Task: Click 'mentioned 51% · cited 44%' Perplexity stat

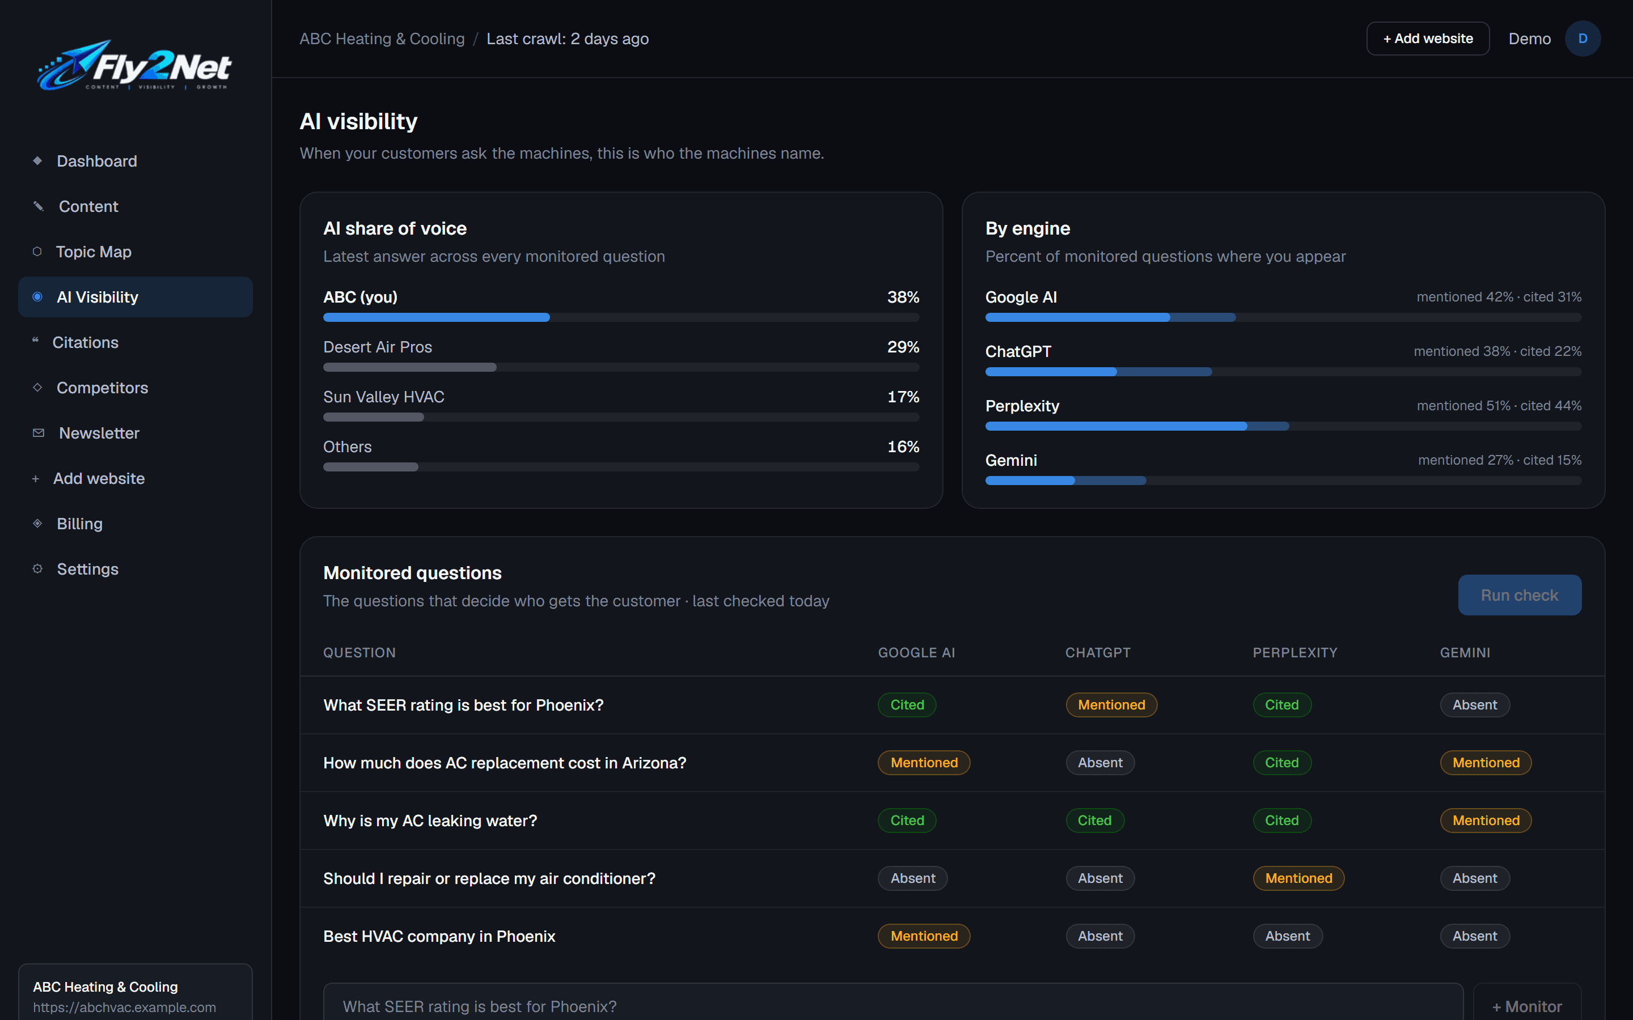Action: 1499,405
